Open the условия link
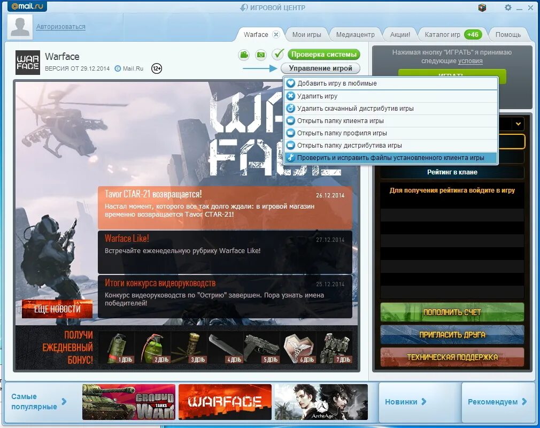 click(x=470, y=61)
